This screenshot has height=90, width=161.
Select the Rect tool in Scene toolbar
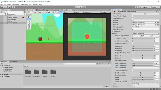pyautogui.click(x=29, y=26)
